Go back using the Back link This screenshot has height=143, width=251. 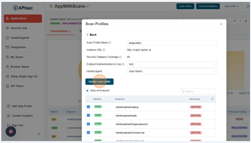[x=92, y=35]
